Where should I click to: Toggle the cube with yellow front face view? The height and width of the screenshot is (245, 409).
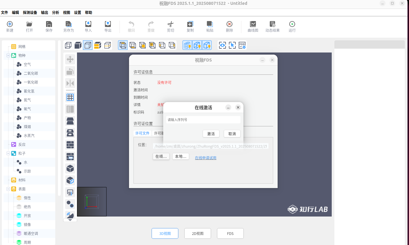point(142,45)
